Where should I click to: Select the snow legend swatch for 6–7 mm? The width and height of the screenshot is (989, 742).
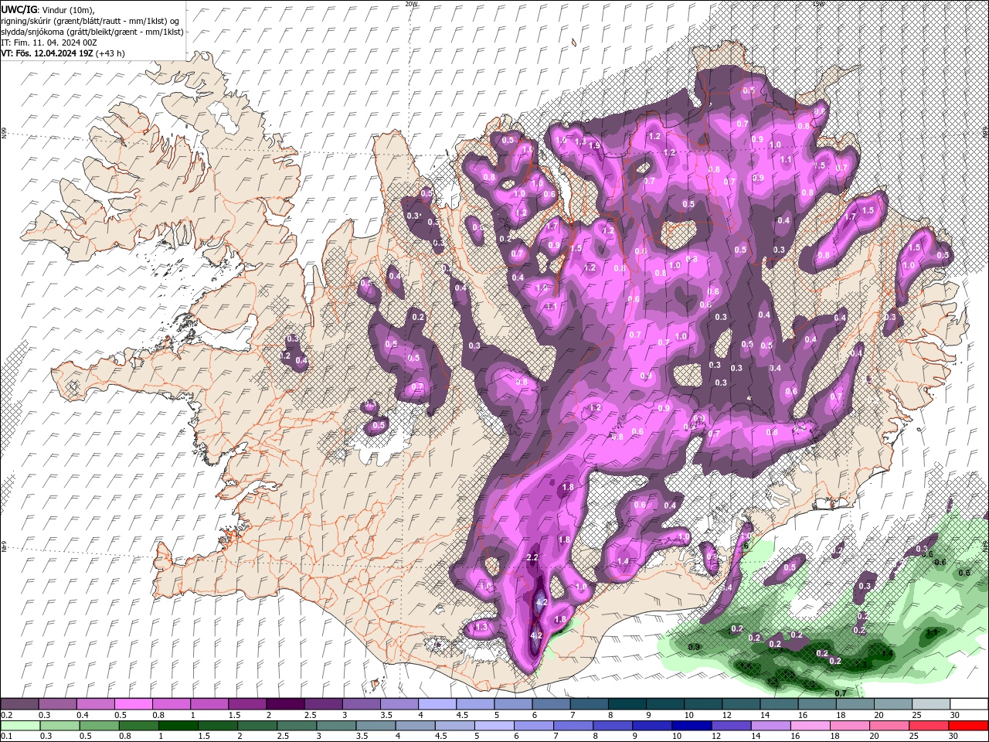click(551, 703)
